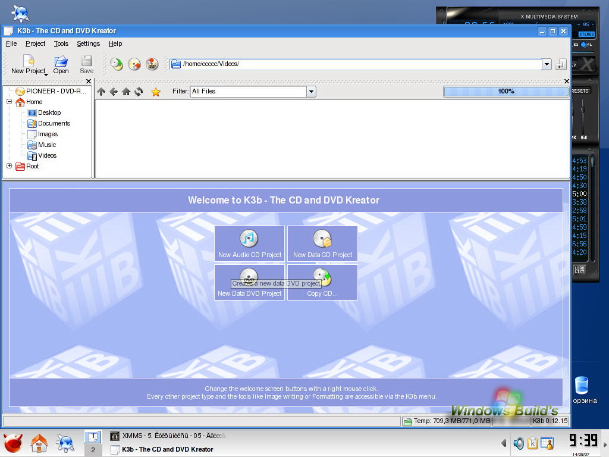This screenshot has height=457, width=609.
Task: Reload the file listing with refresh icon
Action: [139, 92]
